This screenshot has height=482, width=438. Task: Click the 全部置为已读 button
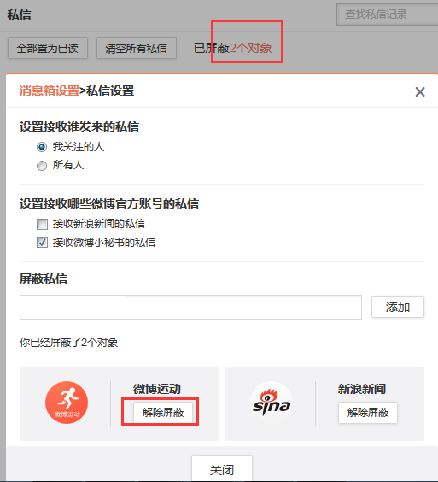point(48,48)
